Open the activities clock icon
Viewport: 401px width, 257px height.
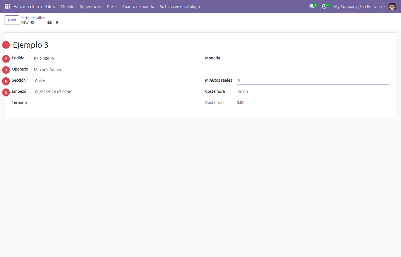(324, 6)
